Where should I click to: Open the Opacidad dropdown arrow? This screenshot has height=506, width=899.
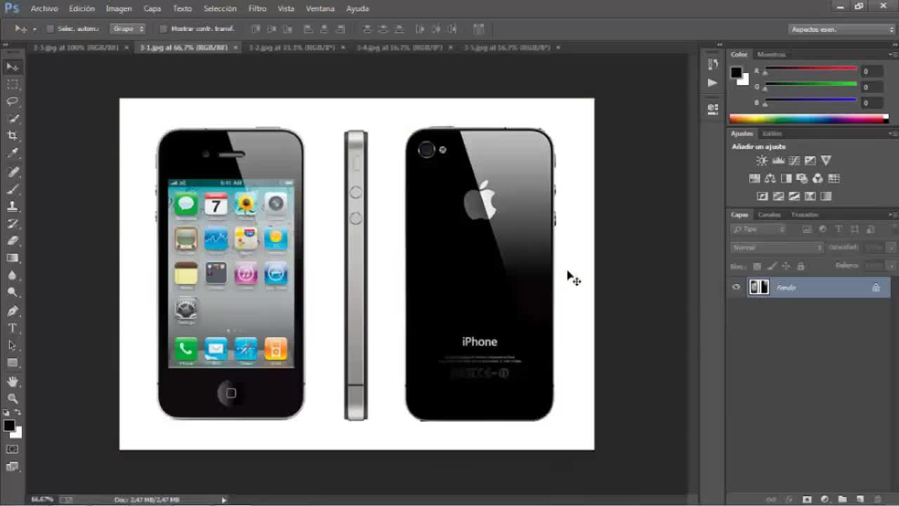tap(891, 247)
